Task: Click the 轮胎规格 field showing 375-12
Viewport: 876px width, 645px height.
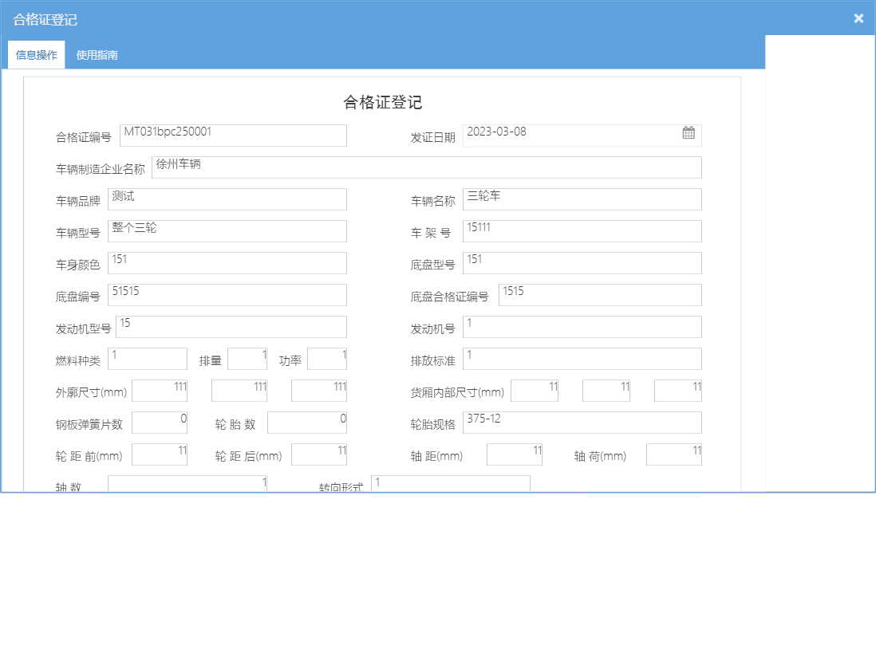Action: click(x=582, y=422)
